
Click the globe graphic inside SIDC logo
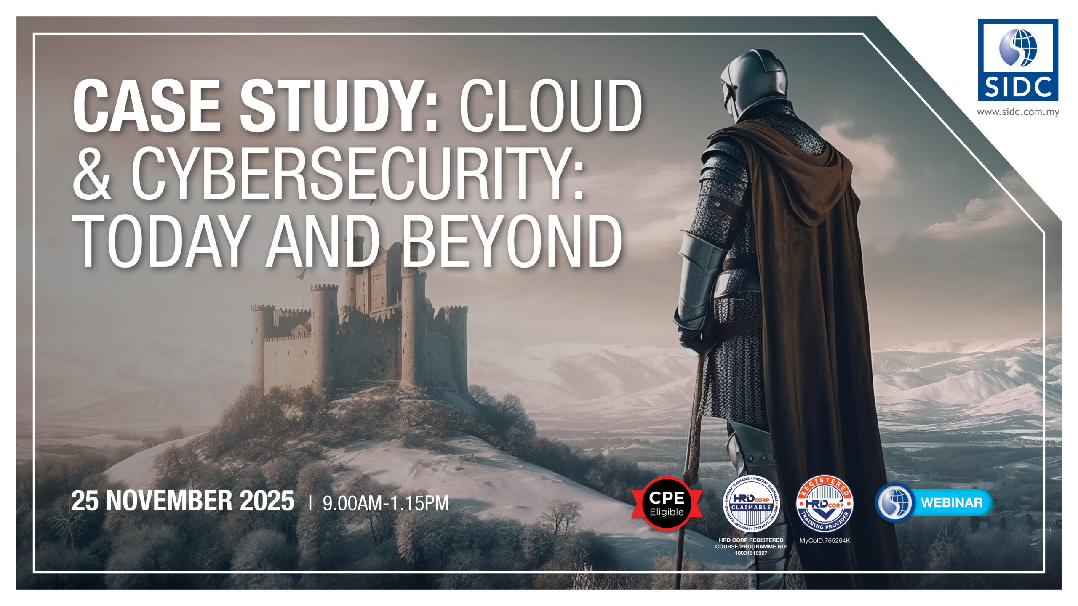coord(1018,48)
